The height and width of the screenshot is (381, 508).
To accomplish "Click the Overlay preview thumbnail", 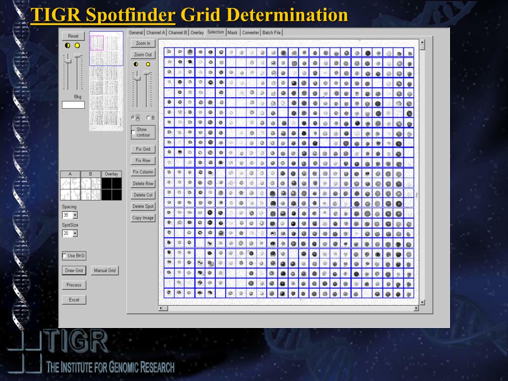I will (x=112, y=189).
